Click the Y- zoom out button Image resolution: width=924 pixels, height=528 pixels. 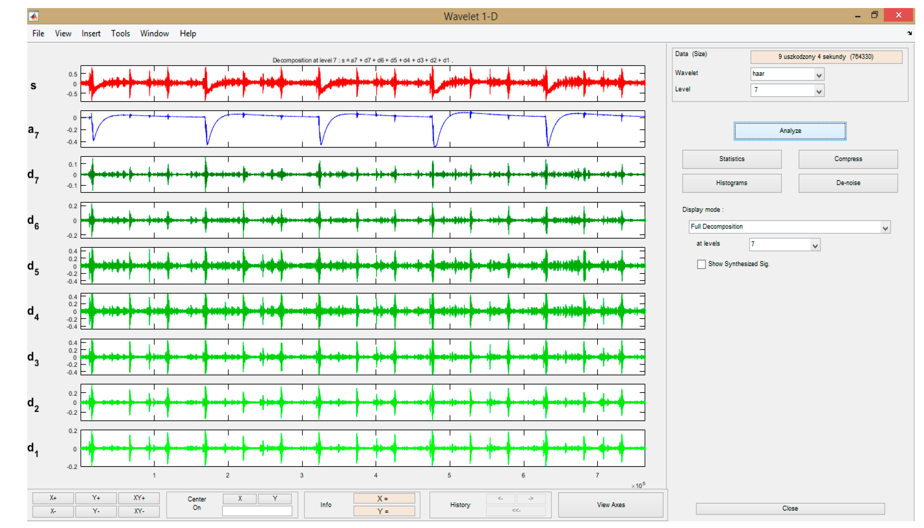pos(96,511)
